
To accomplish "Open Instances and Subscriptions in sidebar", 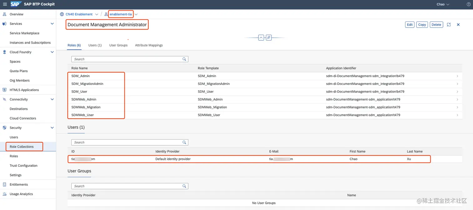I will click(x=30, y=43).
